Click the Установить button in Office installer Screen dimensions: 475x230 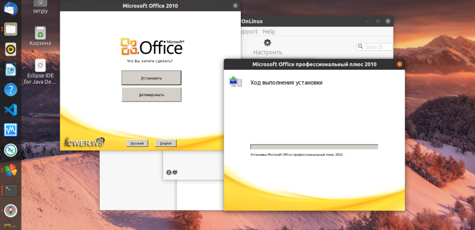pos(151,78)
